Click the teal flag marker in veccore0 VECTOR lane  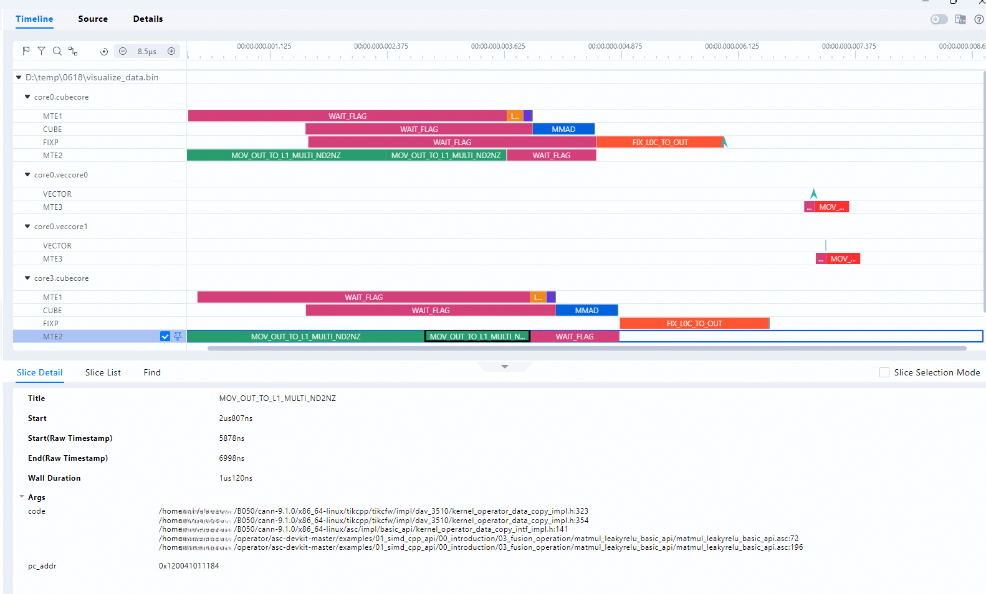pos(813,194)
